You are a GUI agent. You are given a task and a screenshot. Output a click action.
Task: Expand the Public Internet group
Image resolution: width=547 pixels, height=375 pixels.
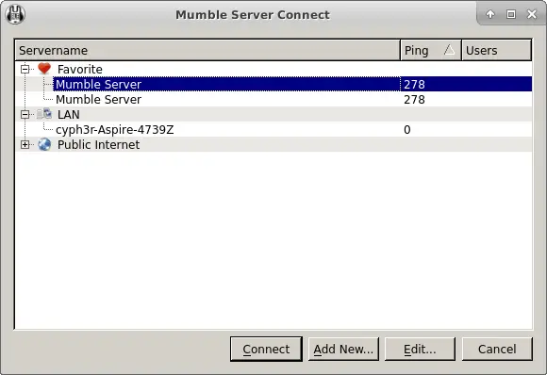pyautogui.click(x=25, y=145)
